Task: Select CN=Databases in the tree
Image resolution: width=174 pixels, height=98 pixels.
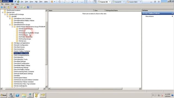Action: (x=23, y=35)
